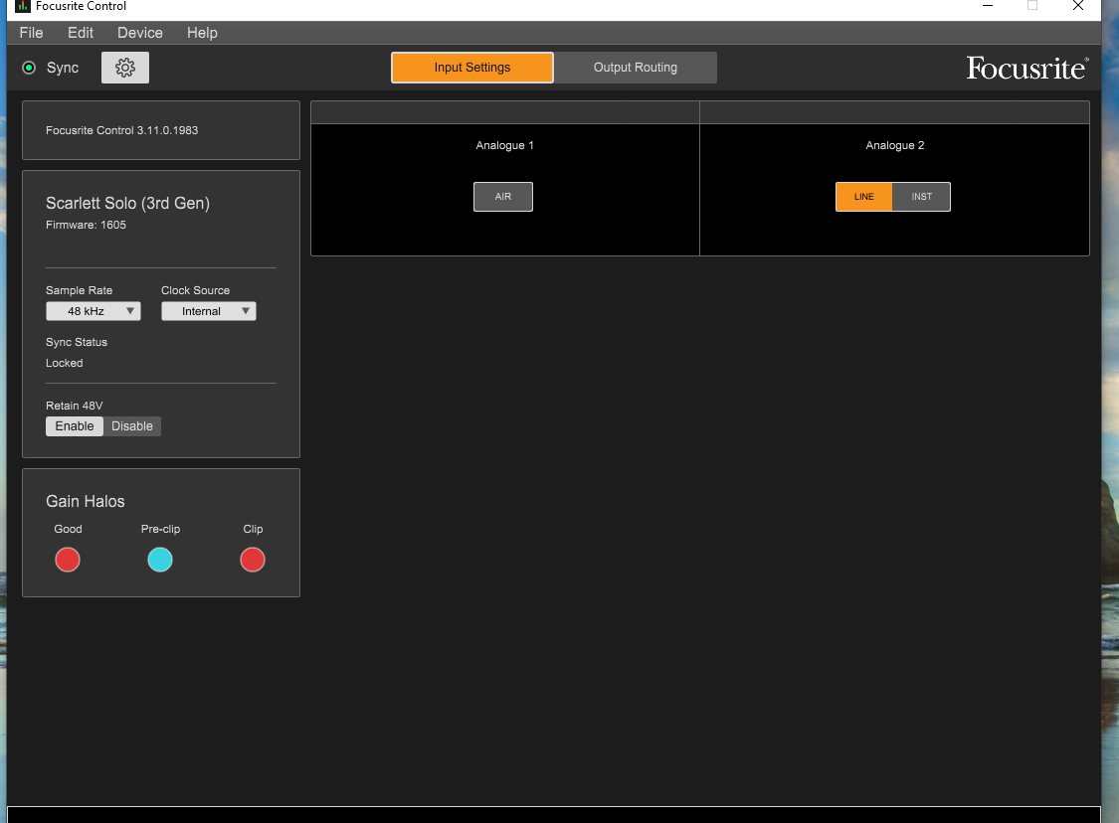Click the green Sync status indicator
Screen dimensions: 1119x823
29,68
